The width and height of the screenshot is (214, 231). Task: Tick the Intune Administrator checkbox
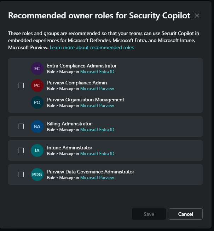pyautogui.click(x=21, y=150)
